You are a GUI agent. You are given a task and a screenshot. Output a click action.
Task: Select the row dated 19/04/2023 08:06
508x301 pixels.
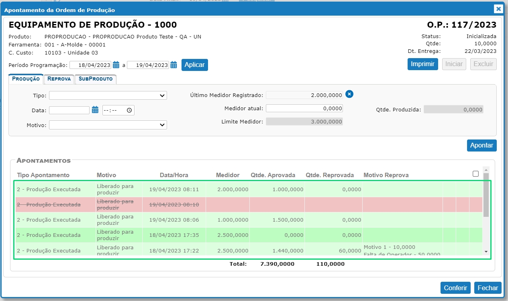coord(249,220)
